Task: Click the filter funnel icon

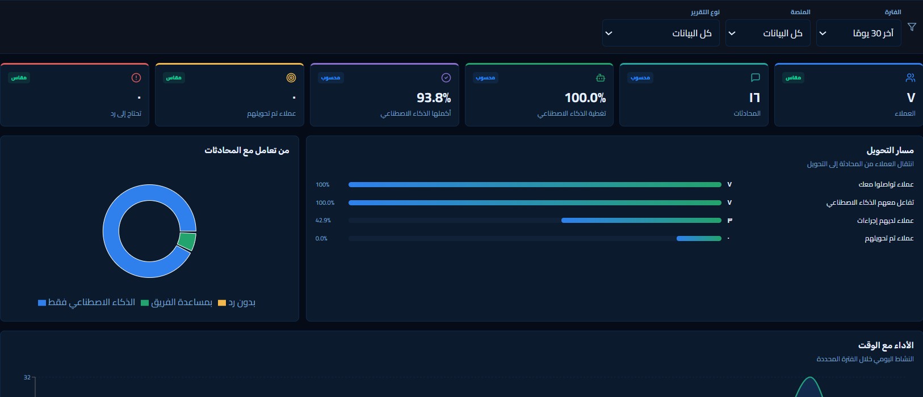Action: pos(912,27)
